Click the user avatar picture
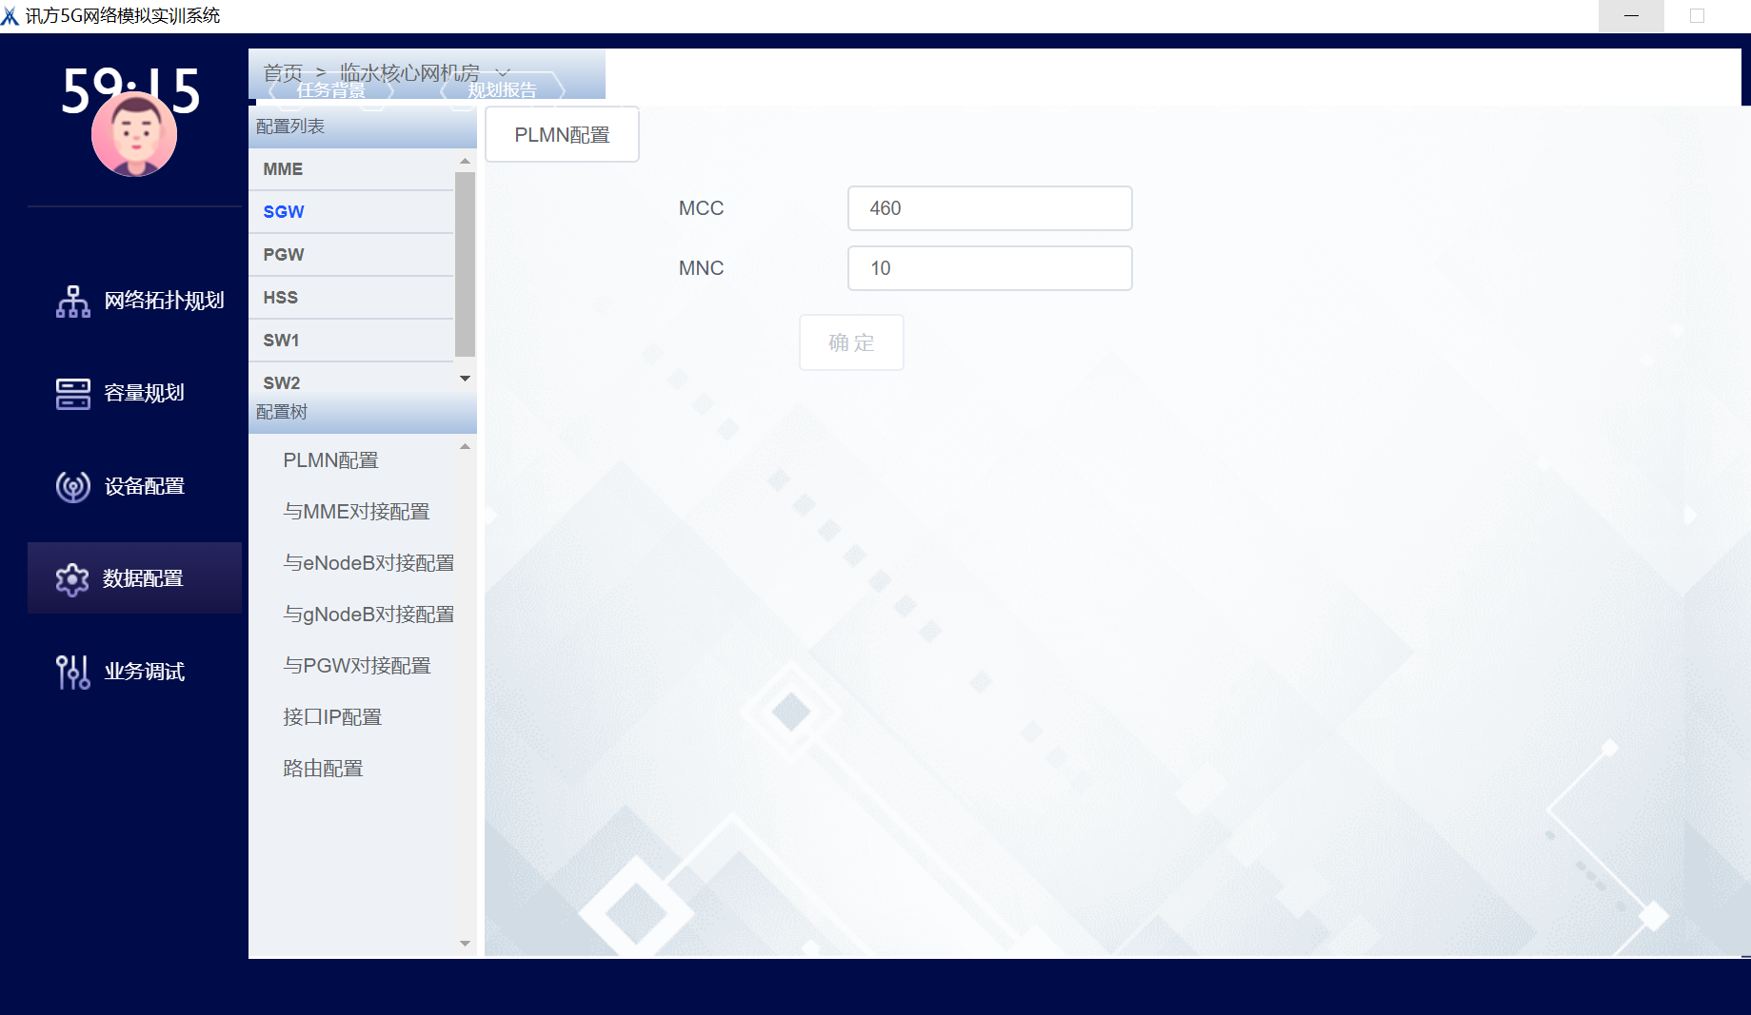The width and height of the screenshot is (1751, 1015). [x=134, y=135]
